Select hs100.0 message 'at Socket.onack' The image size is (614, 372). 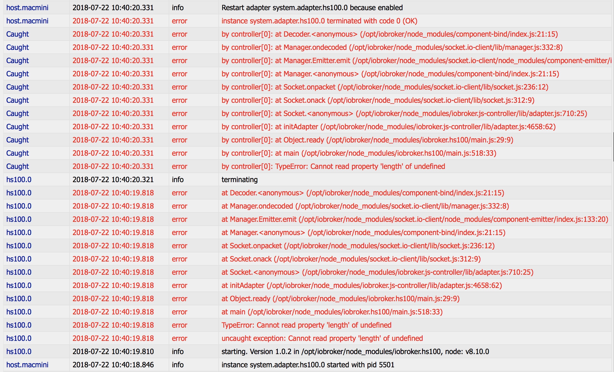(x=351, y=259)
